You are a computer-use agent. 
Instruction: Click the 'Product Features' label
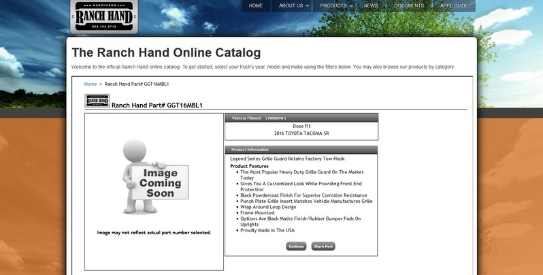pyautogui.click(x=249, y=166)
